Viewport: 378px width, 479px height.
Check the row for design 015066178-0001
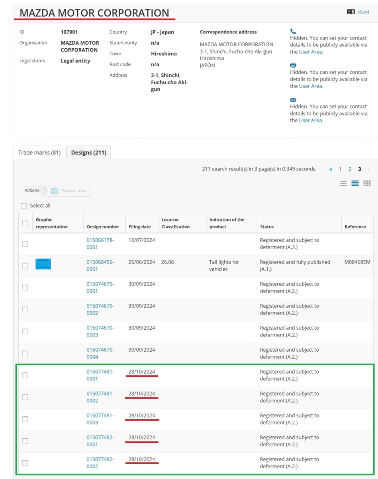tap(25, 243)
